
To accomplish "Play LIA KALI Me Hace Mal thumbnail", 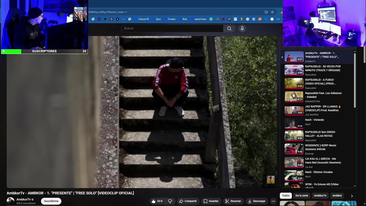I will click(294, 162).
